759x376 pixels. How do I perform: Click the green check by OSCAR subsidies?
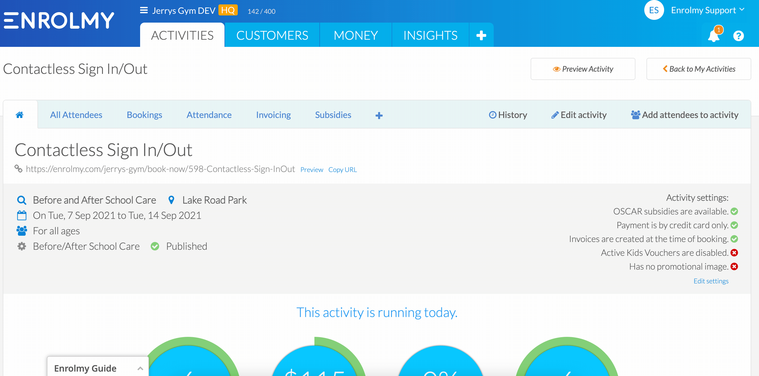coord(734,211)
